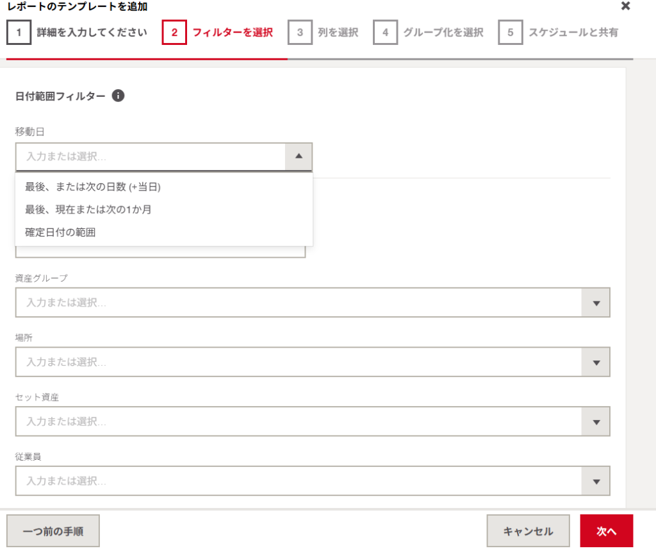Select 最後、または次の日数 (+当日) option
Screen dimensions: 656x551
93,187
